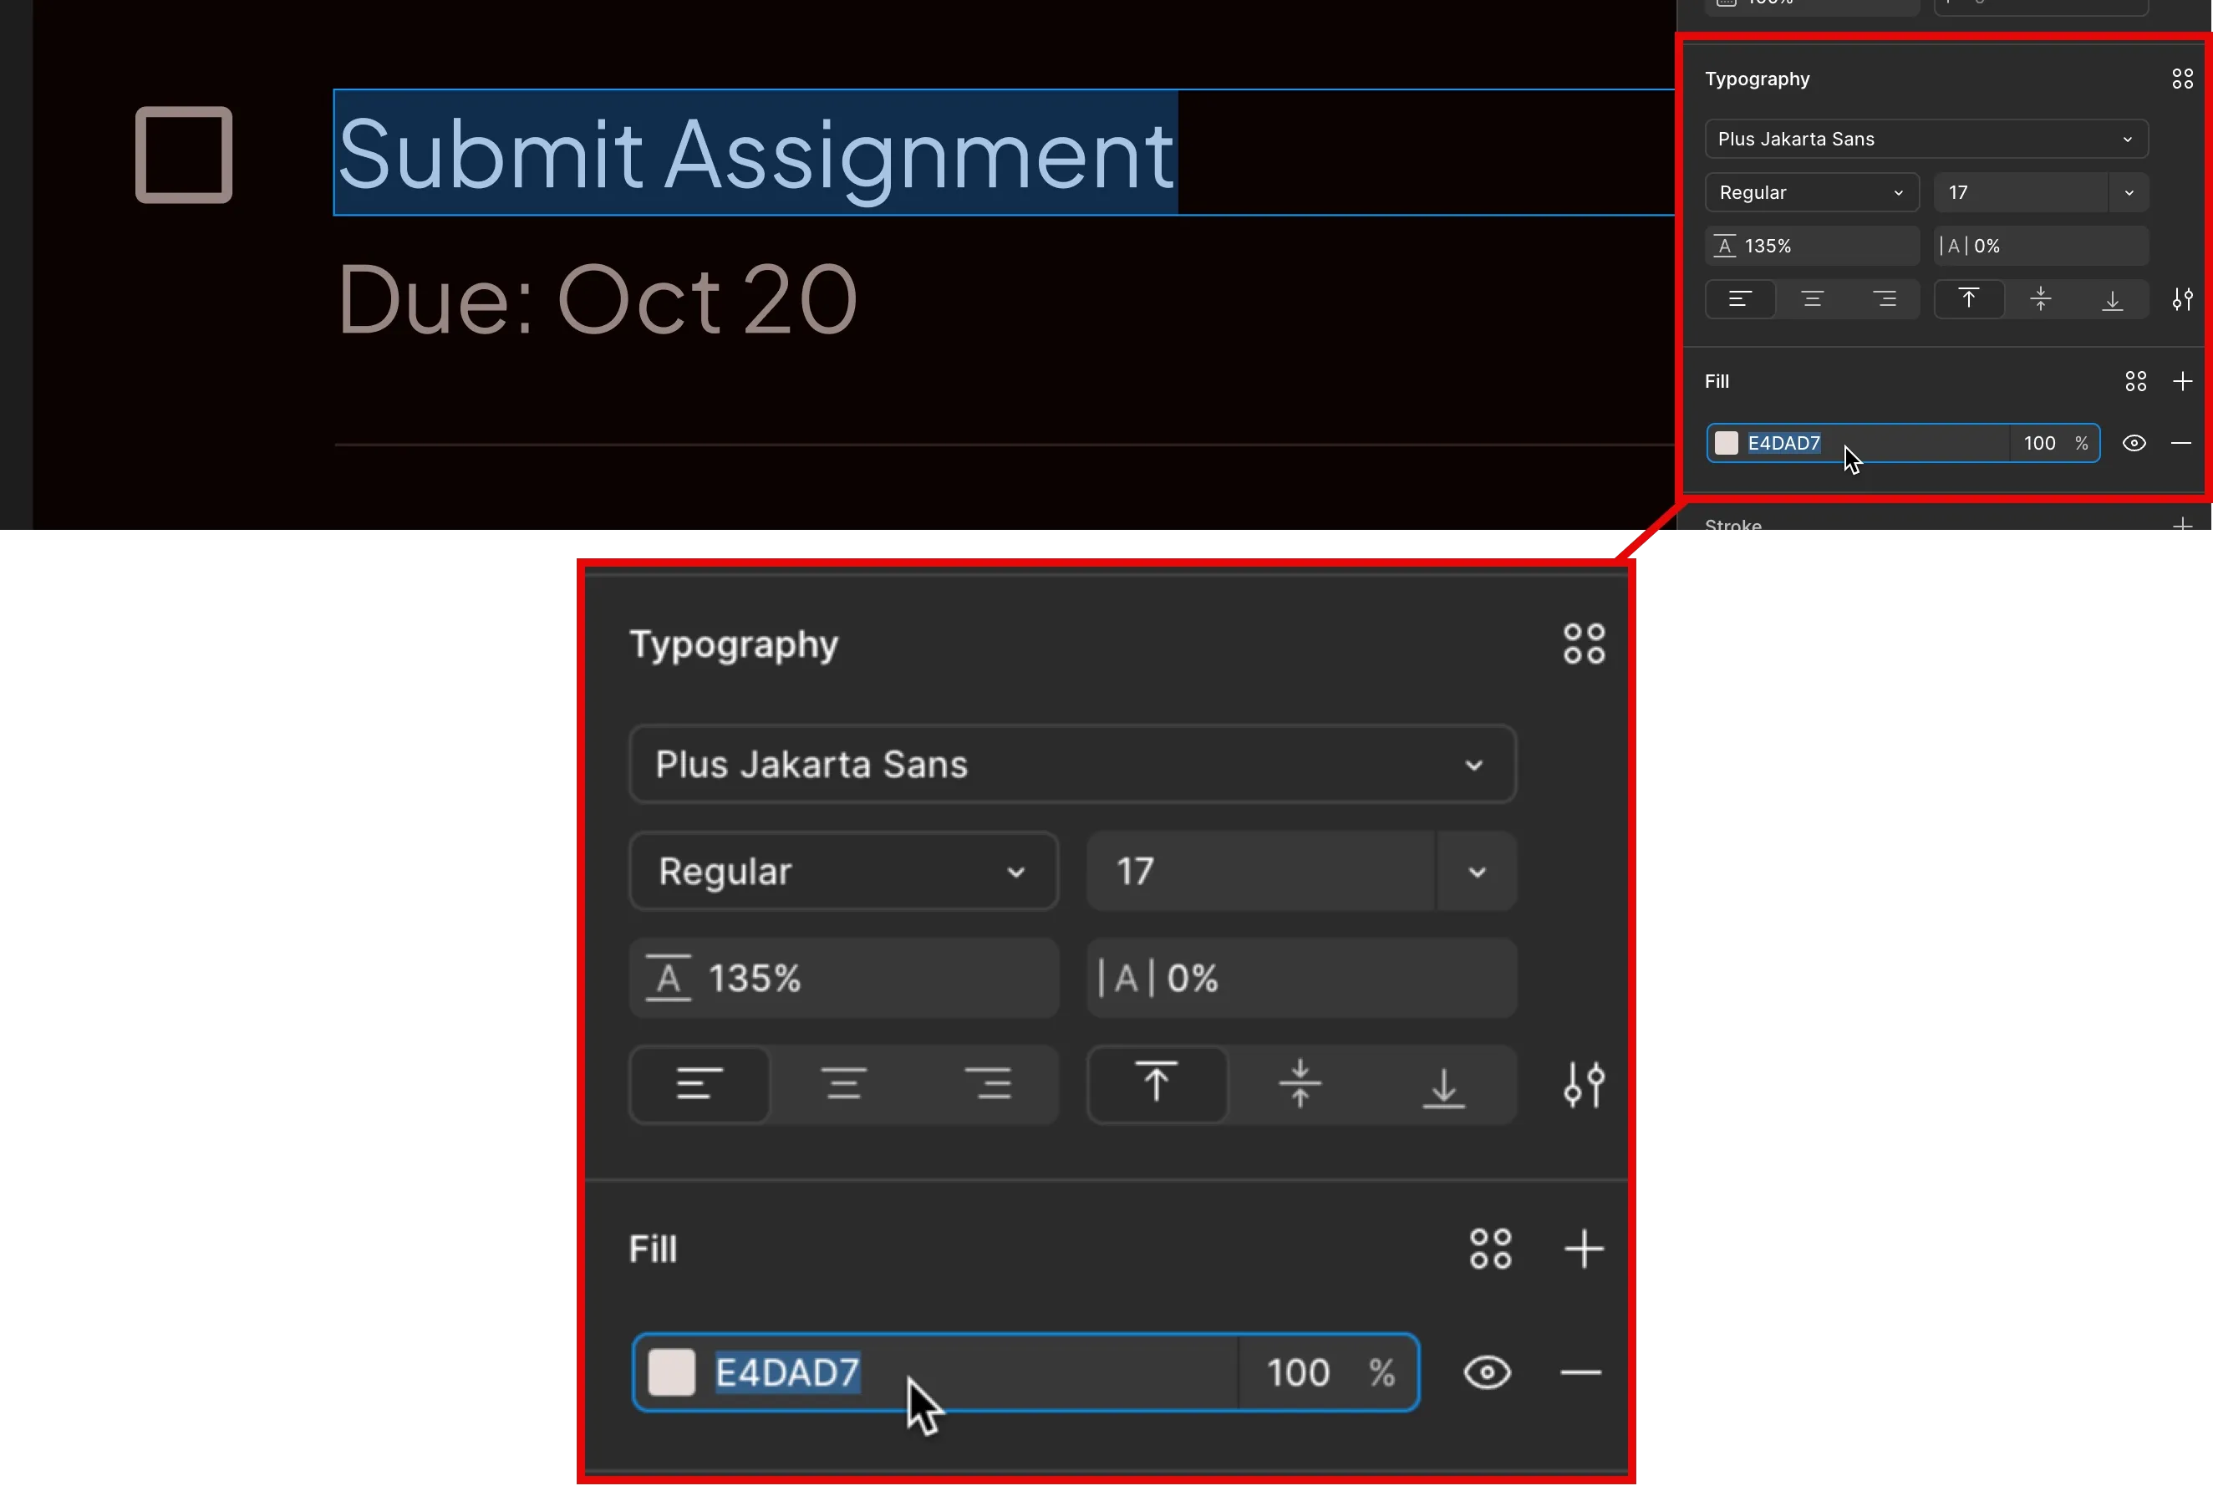Center the text horizontally

tap(1813, 299)
